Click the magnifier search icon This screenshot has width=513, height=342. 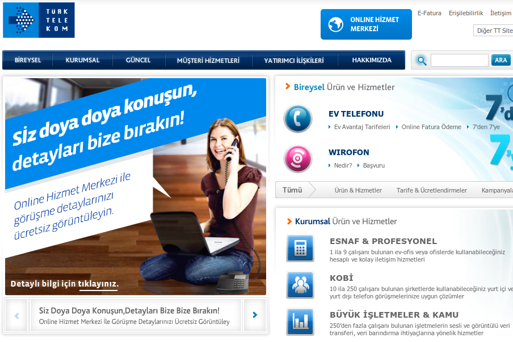(x=421, y=61)
